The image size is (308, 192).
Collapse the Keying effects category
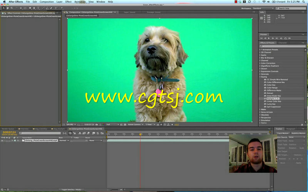click(x=260, y=77)
